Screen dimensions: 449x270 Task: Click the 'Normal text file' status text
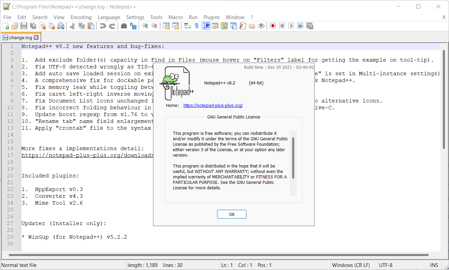(19, 265)
